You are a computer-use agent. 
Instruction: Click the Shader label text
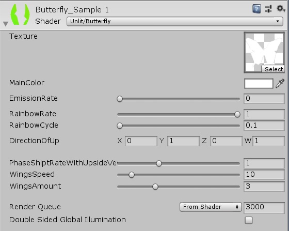pyautogui.click(x=48, y=21)
